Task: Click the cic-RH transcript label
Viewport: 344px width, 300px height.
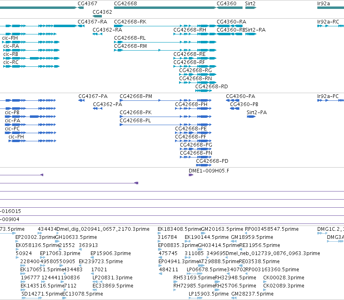Action: coord(10,38)
